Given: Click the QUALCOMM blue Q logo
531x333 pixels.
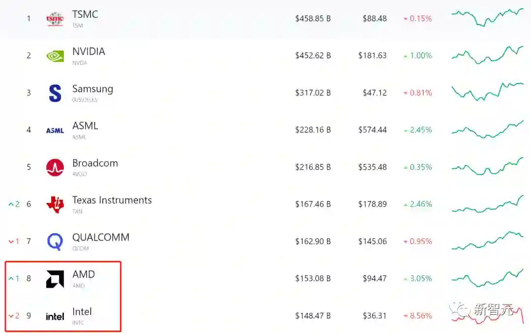Looking at the screenshot, I should pos(55,242).
